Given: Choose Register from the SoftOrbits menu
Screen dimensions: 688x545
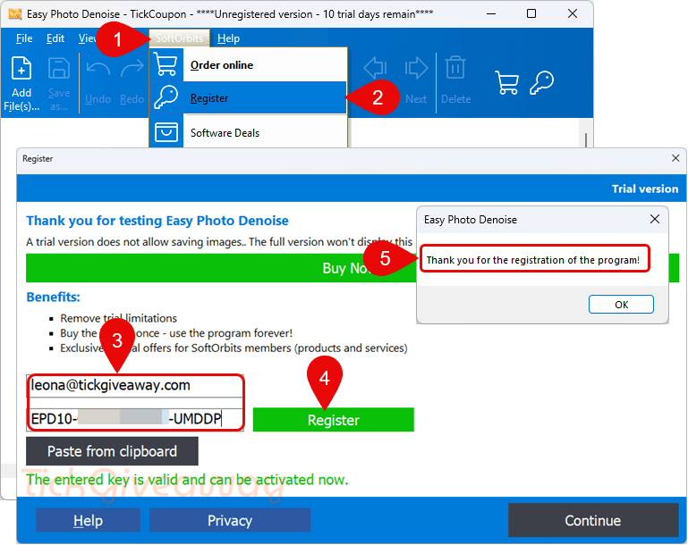Looking at the screenshot, I should coord(248,97).
